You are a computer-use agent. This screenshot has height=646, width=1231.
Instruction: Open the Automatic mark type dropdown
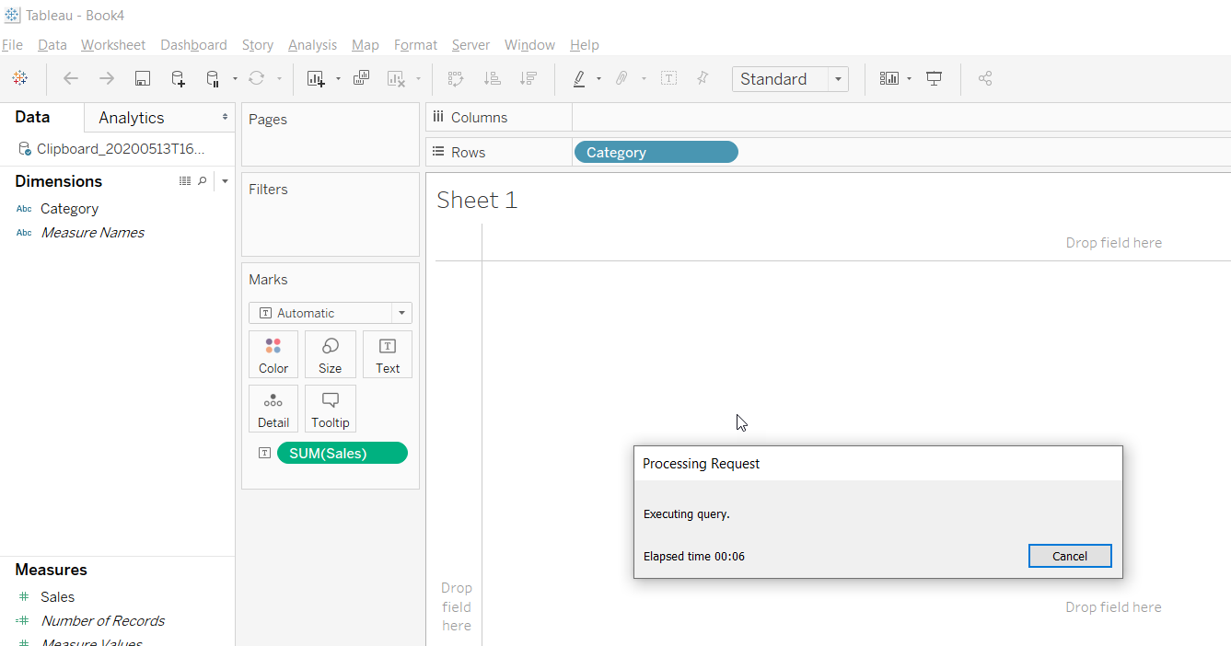[x=330, y=313]
